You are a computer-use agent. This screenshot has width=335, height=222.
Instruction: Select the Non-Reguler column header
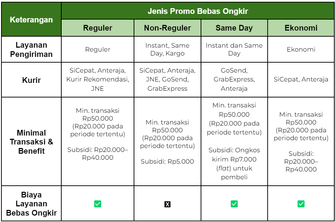167,28
